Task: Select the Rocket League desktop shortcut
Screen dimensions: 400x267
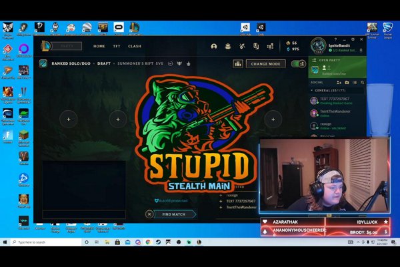Action: (387, 30)
